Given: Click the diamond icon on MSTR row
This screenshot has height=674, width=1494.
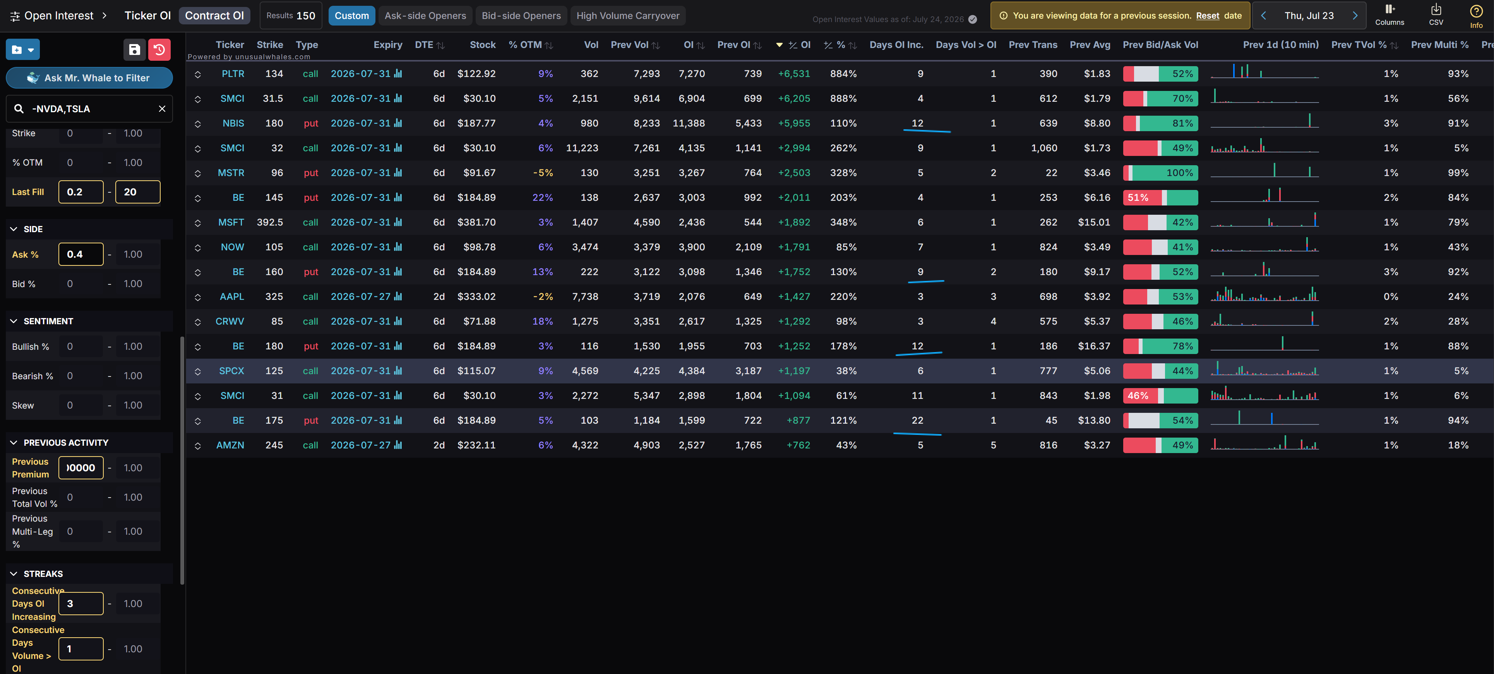Looking at the screenshot, I should coord(198,173).
